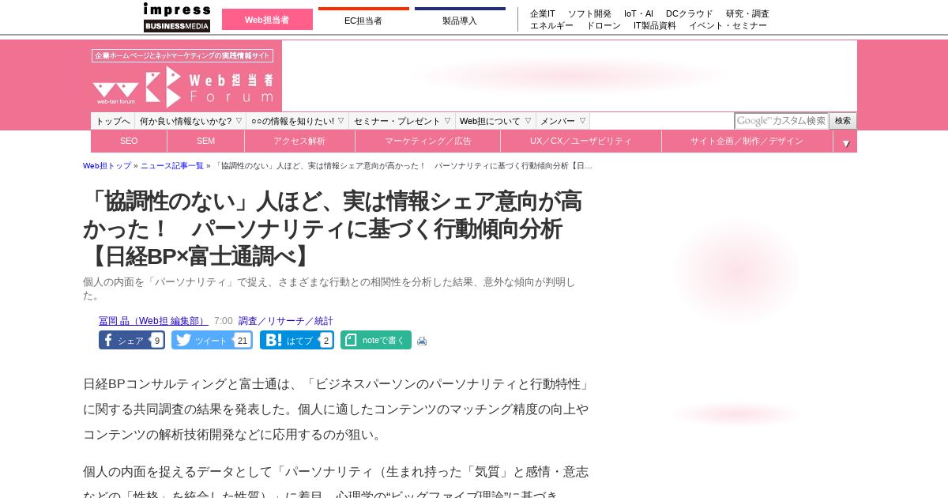Select the 製品導入 tab
Viewport: 948px width, 498px height.
[x=460, y=20]
